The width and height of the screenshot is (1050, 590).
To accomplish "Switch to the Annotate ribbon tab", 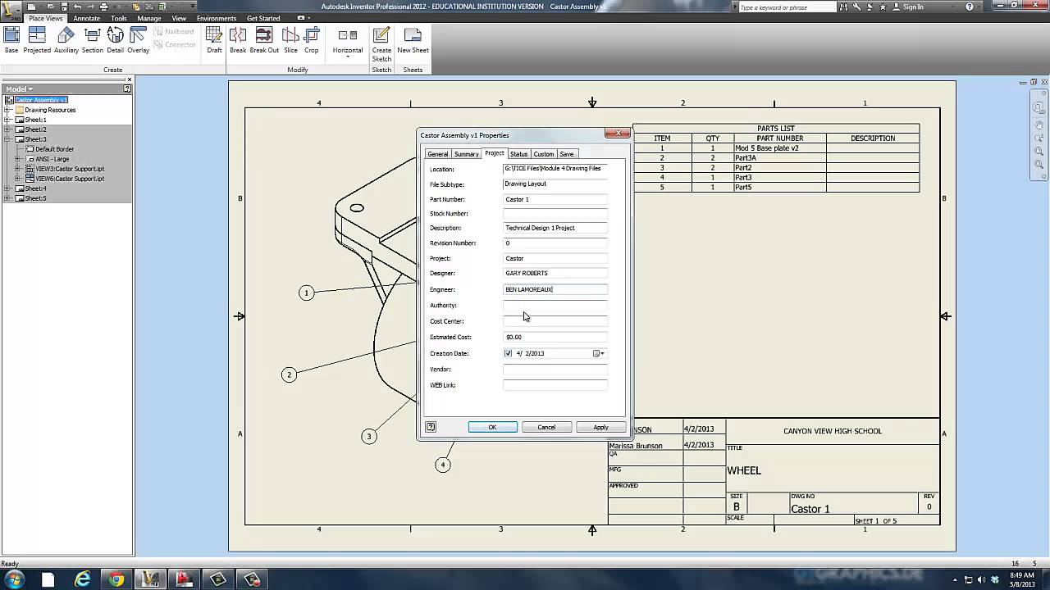I will point(86,18).
